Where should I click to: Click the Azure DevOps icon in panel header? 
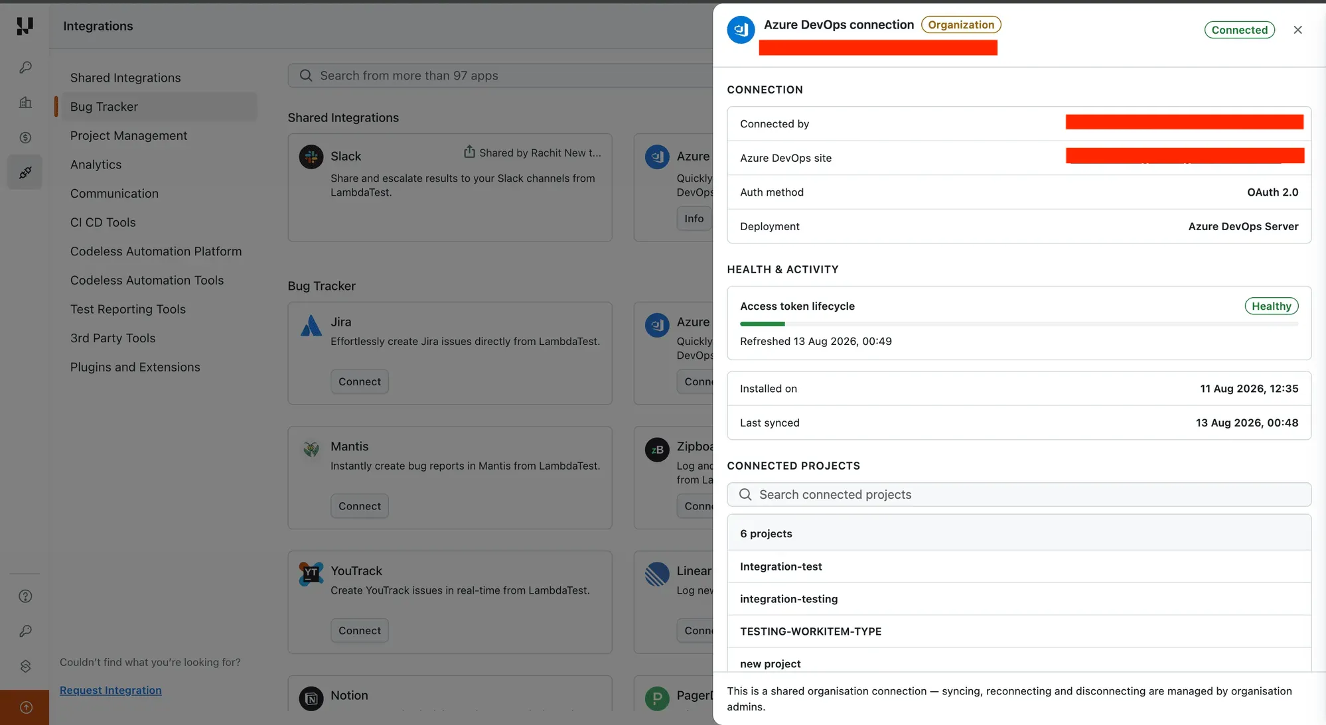[x=741, y=30]
